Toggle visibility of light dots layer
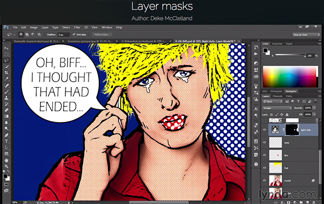The image size is (324, 204). tap(264, 130)
